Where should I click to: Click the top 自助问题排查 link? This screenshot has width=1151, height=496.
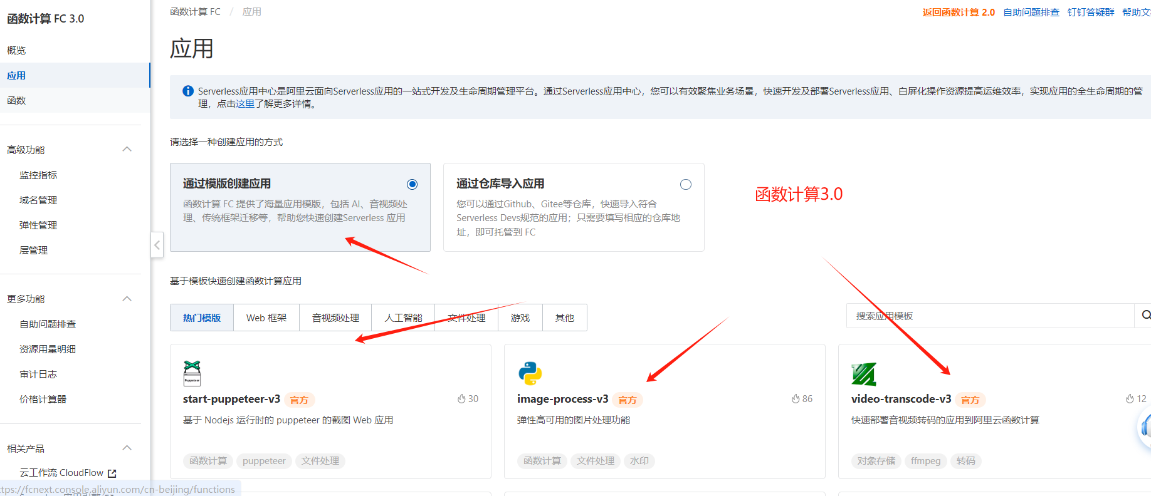[1031, 12]
